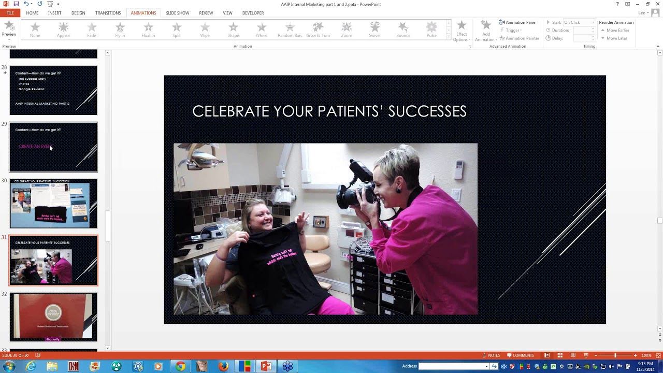
Task: Open the FILE backstage menu
Action: [x=10, y=13]
